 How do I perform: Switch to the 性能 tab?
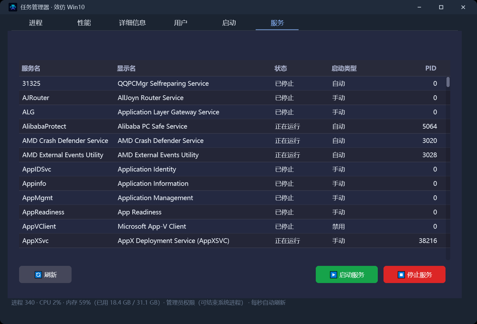tap(84, 23)
